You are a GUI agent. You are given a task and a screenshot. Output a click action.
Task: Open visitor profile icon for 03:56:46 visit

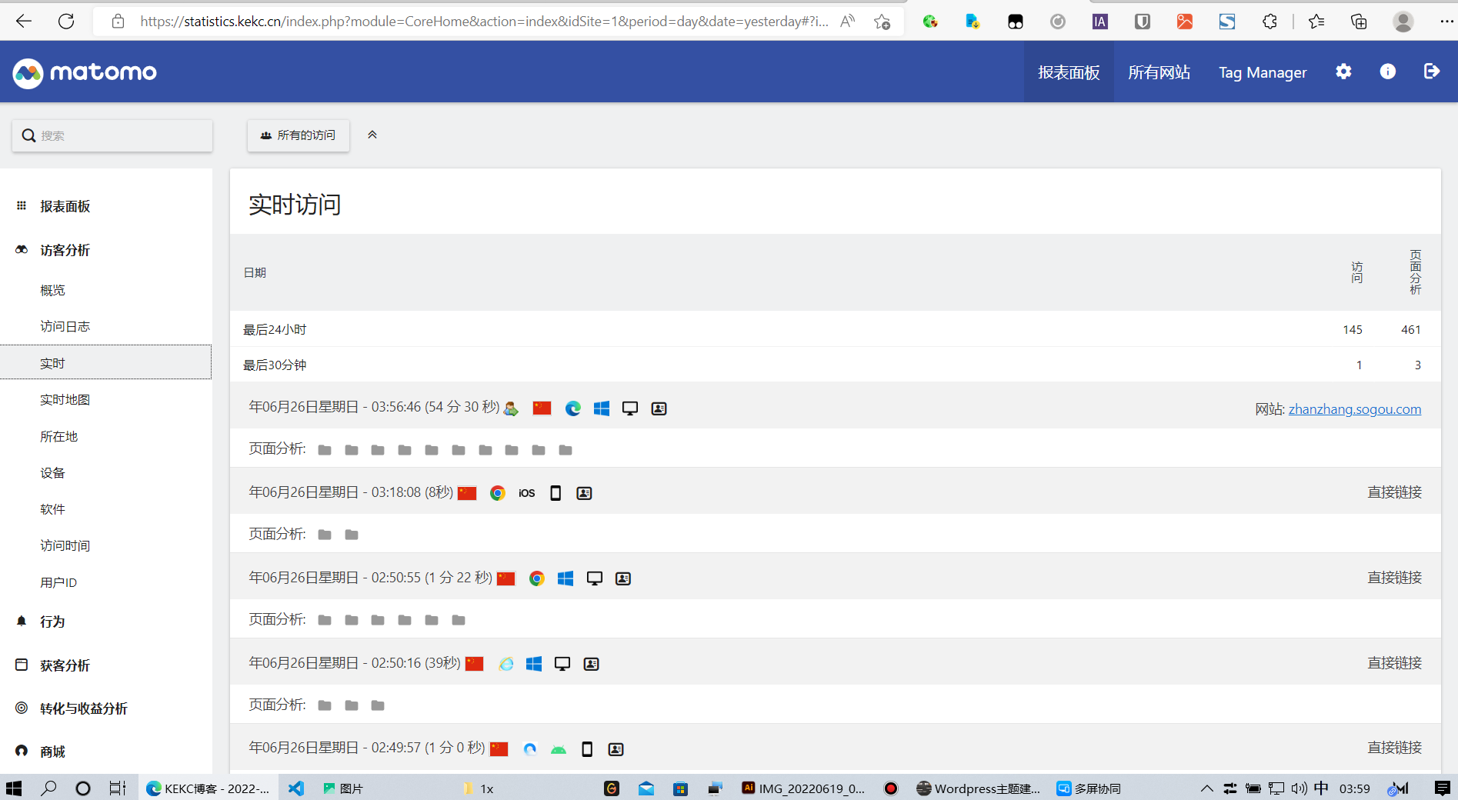659,408
